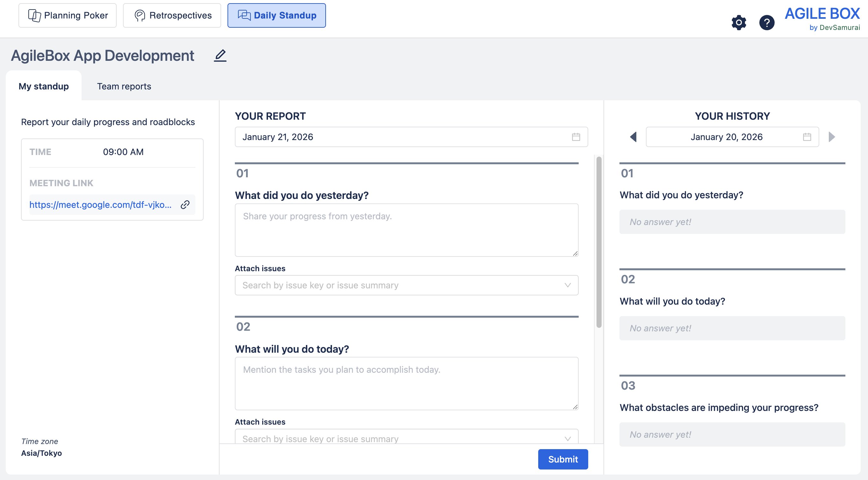Image resolution: width=868 pixels, height=480 pixels.
Task: Go to next history day arrow
Action: (832, 137)
